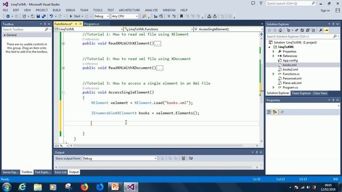The width and height of the screenshot is (342, 192).
Task: Expand the ReadXMLWithXElement method region
Action: coord(63,44)
